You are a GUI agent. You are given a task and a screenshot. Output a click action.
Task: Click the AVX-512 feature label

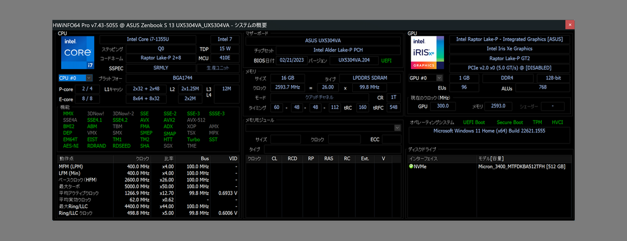195,120
